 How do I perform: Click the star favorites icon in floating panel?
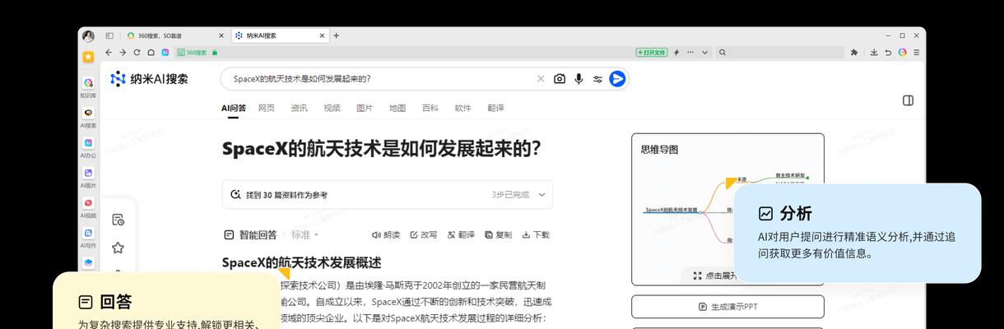[118, 248]
